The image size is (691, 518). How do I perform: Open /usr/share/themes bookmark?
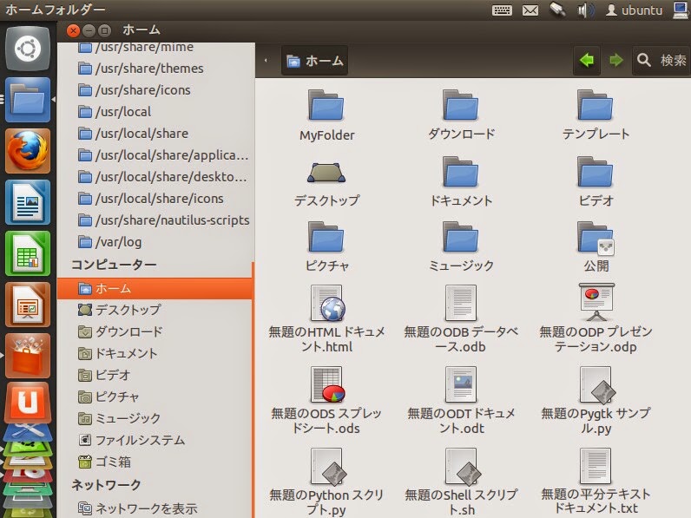click(156, 69)
